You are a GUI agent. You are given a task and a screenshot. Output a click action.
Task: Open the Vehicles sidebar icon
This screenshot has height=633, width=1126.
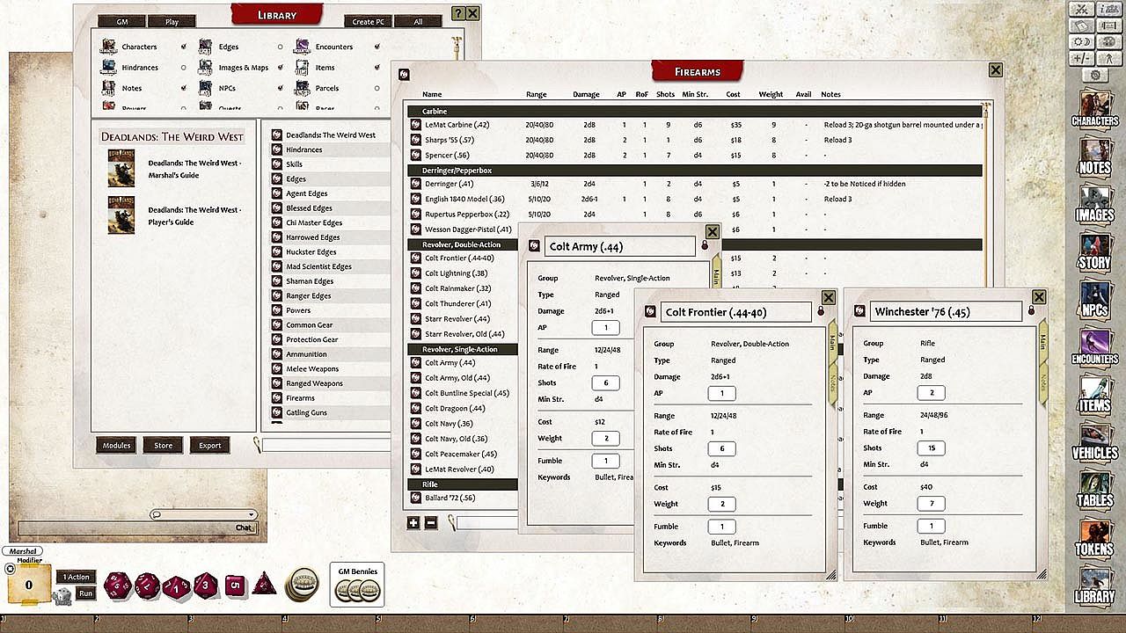click(x=1094, y=438)
